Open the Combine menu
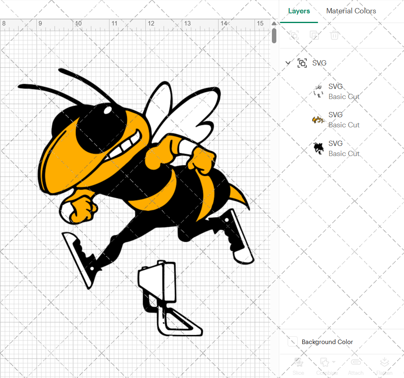 click(327, 366)
